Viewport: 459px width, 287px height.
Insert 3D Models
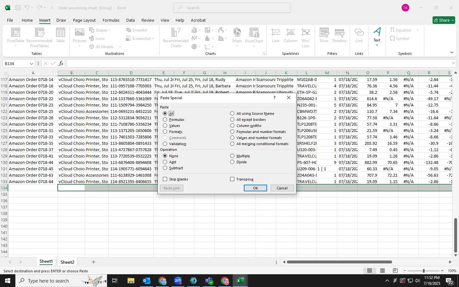tap(105, 47)
